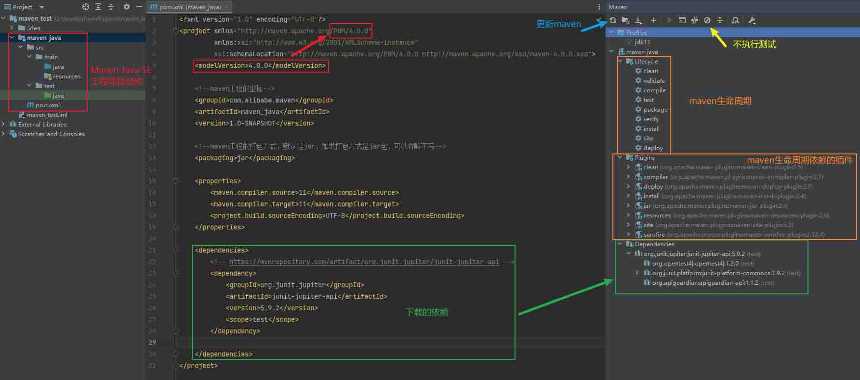Screen dimensions: 860x380
Task: Click Download Sources and Documentation icon
Action: [x=638, y=20]
